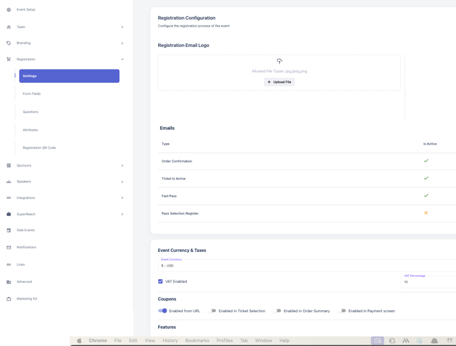456x346 pixels.
Task: Collapse the Registration section chevron
Action: 122,60
